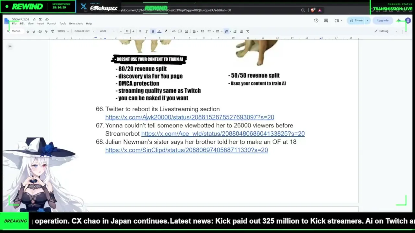The width and height of the screenshot is (415, 233).
Task: Check the cloud save status icon
Action: 47,19
